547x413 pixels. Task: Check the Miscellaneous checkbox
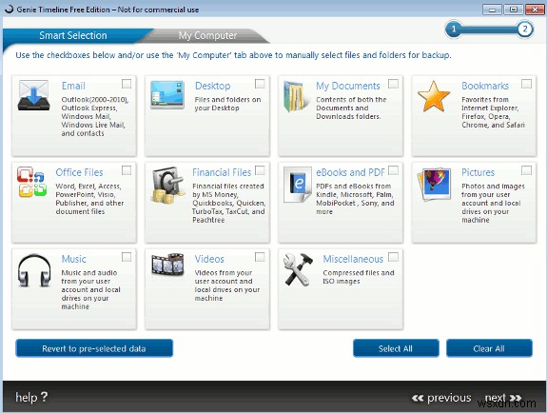393,257
